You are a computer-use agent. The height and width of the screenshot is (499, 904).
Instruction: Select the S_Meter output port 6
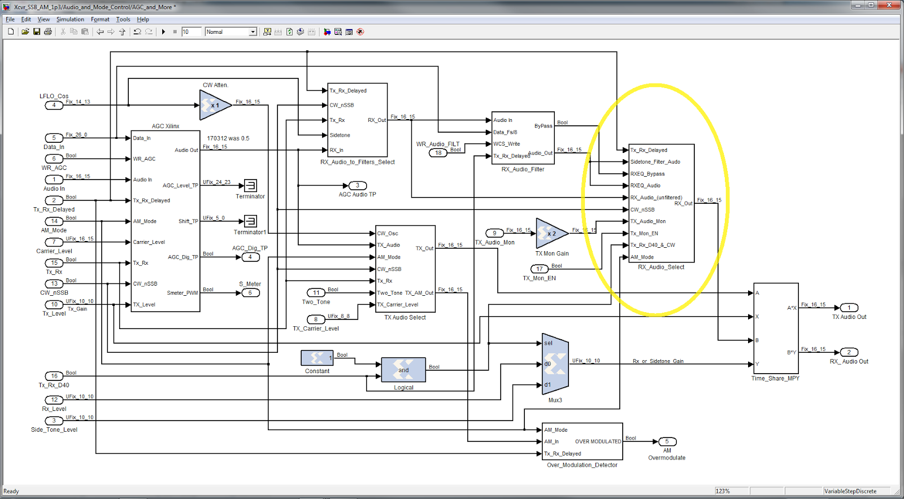point(250,292)
